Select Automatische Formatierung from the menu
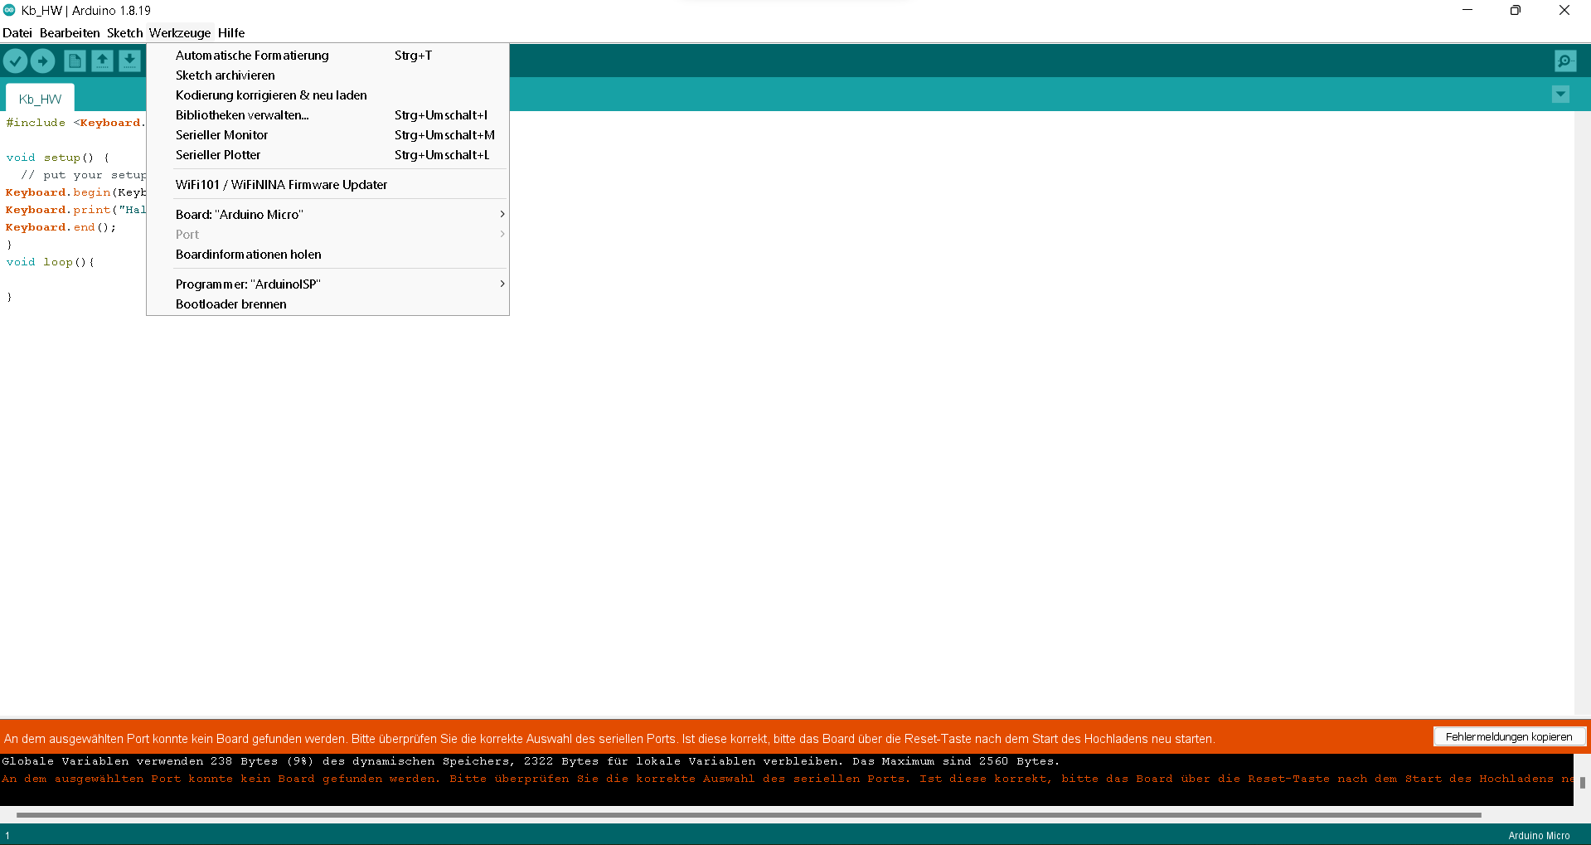1591x845 pixels. pos(252,56)
